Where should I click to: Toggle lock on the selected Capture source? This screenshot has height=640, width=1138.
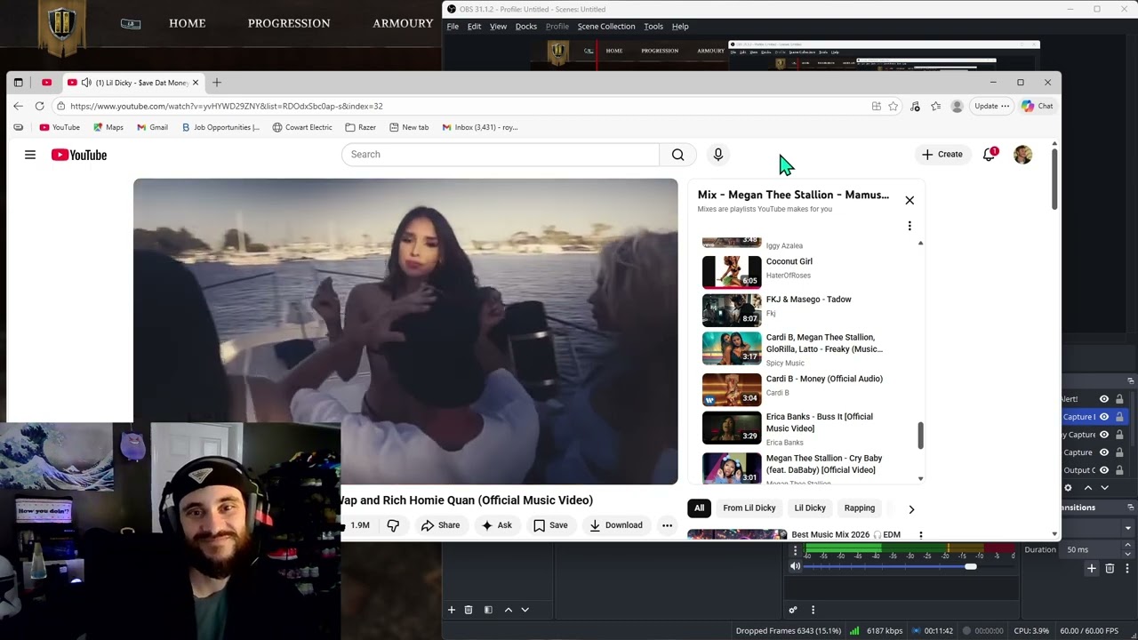pyautogui.click(x=1119, y=417)
